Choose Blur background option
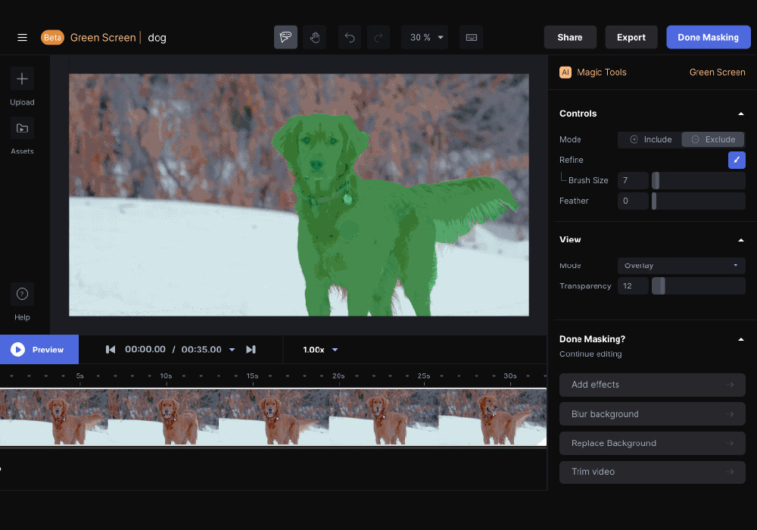Screen dimensions: 757x530 pyautogui.click(x=652, y=414)
